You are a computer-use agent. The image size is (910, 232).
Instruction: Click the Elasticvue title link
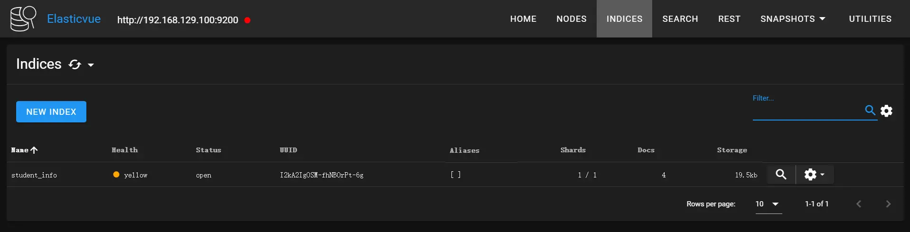[x=74, y=19]
